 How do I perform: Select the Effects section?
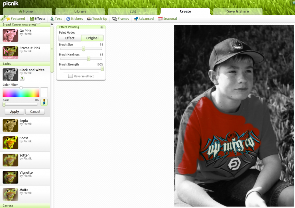(x=38, y=19)
